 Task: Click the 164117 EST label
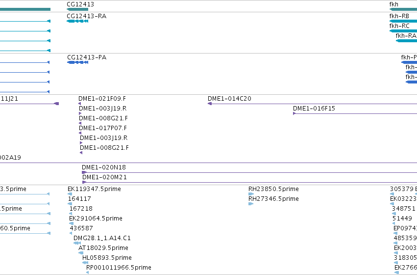79,199
